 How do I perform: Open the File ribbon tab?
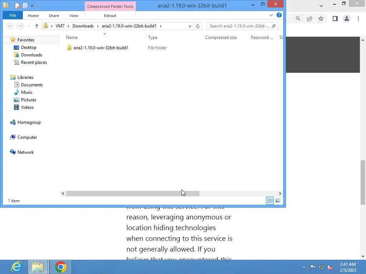pyautogui.click(x=13, y=15)
